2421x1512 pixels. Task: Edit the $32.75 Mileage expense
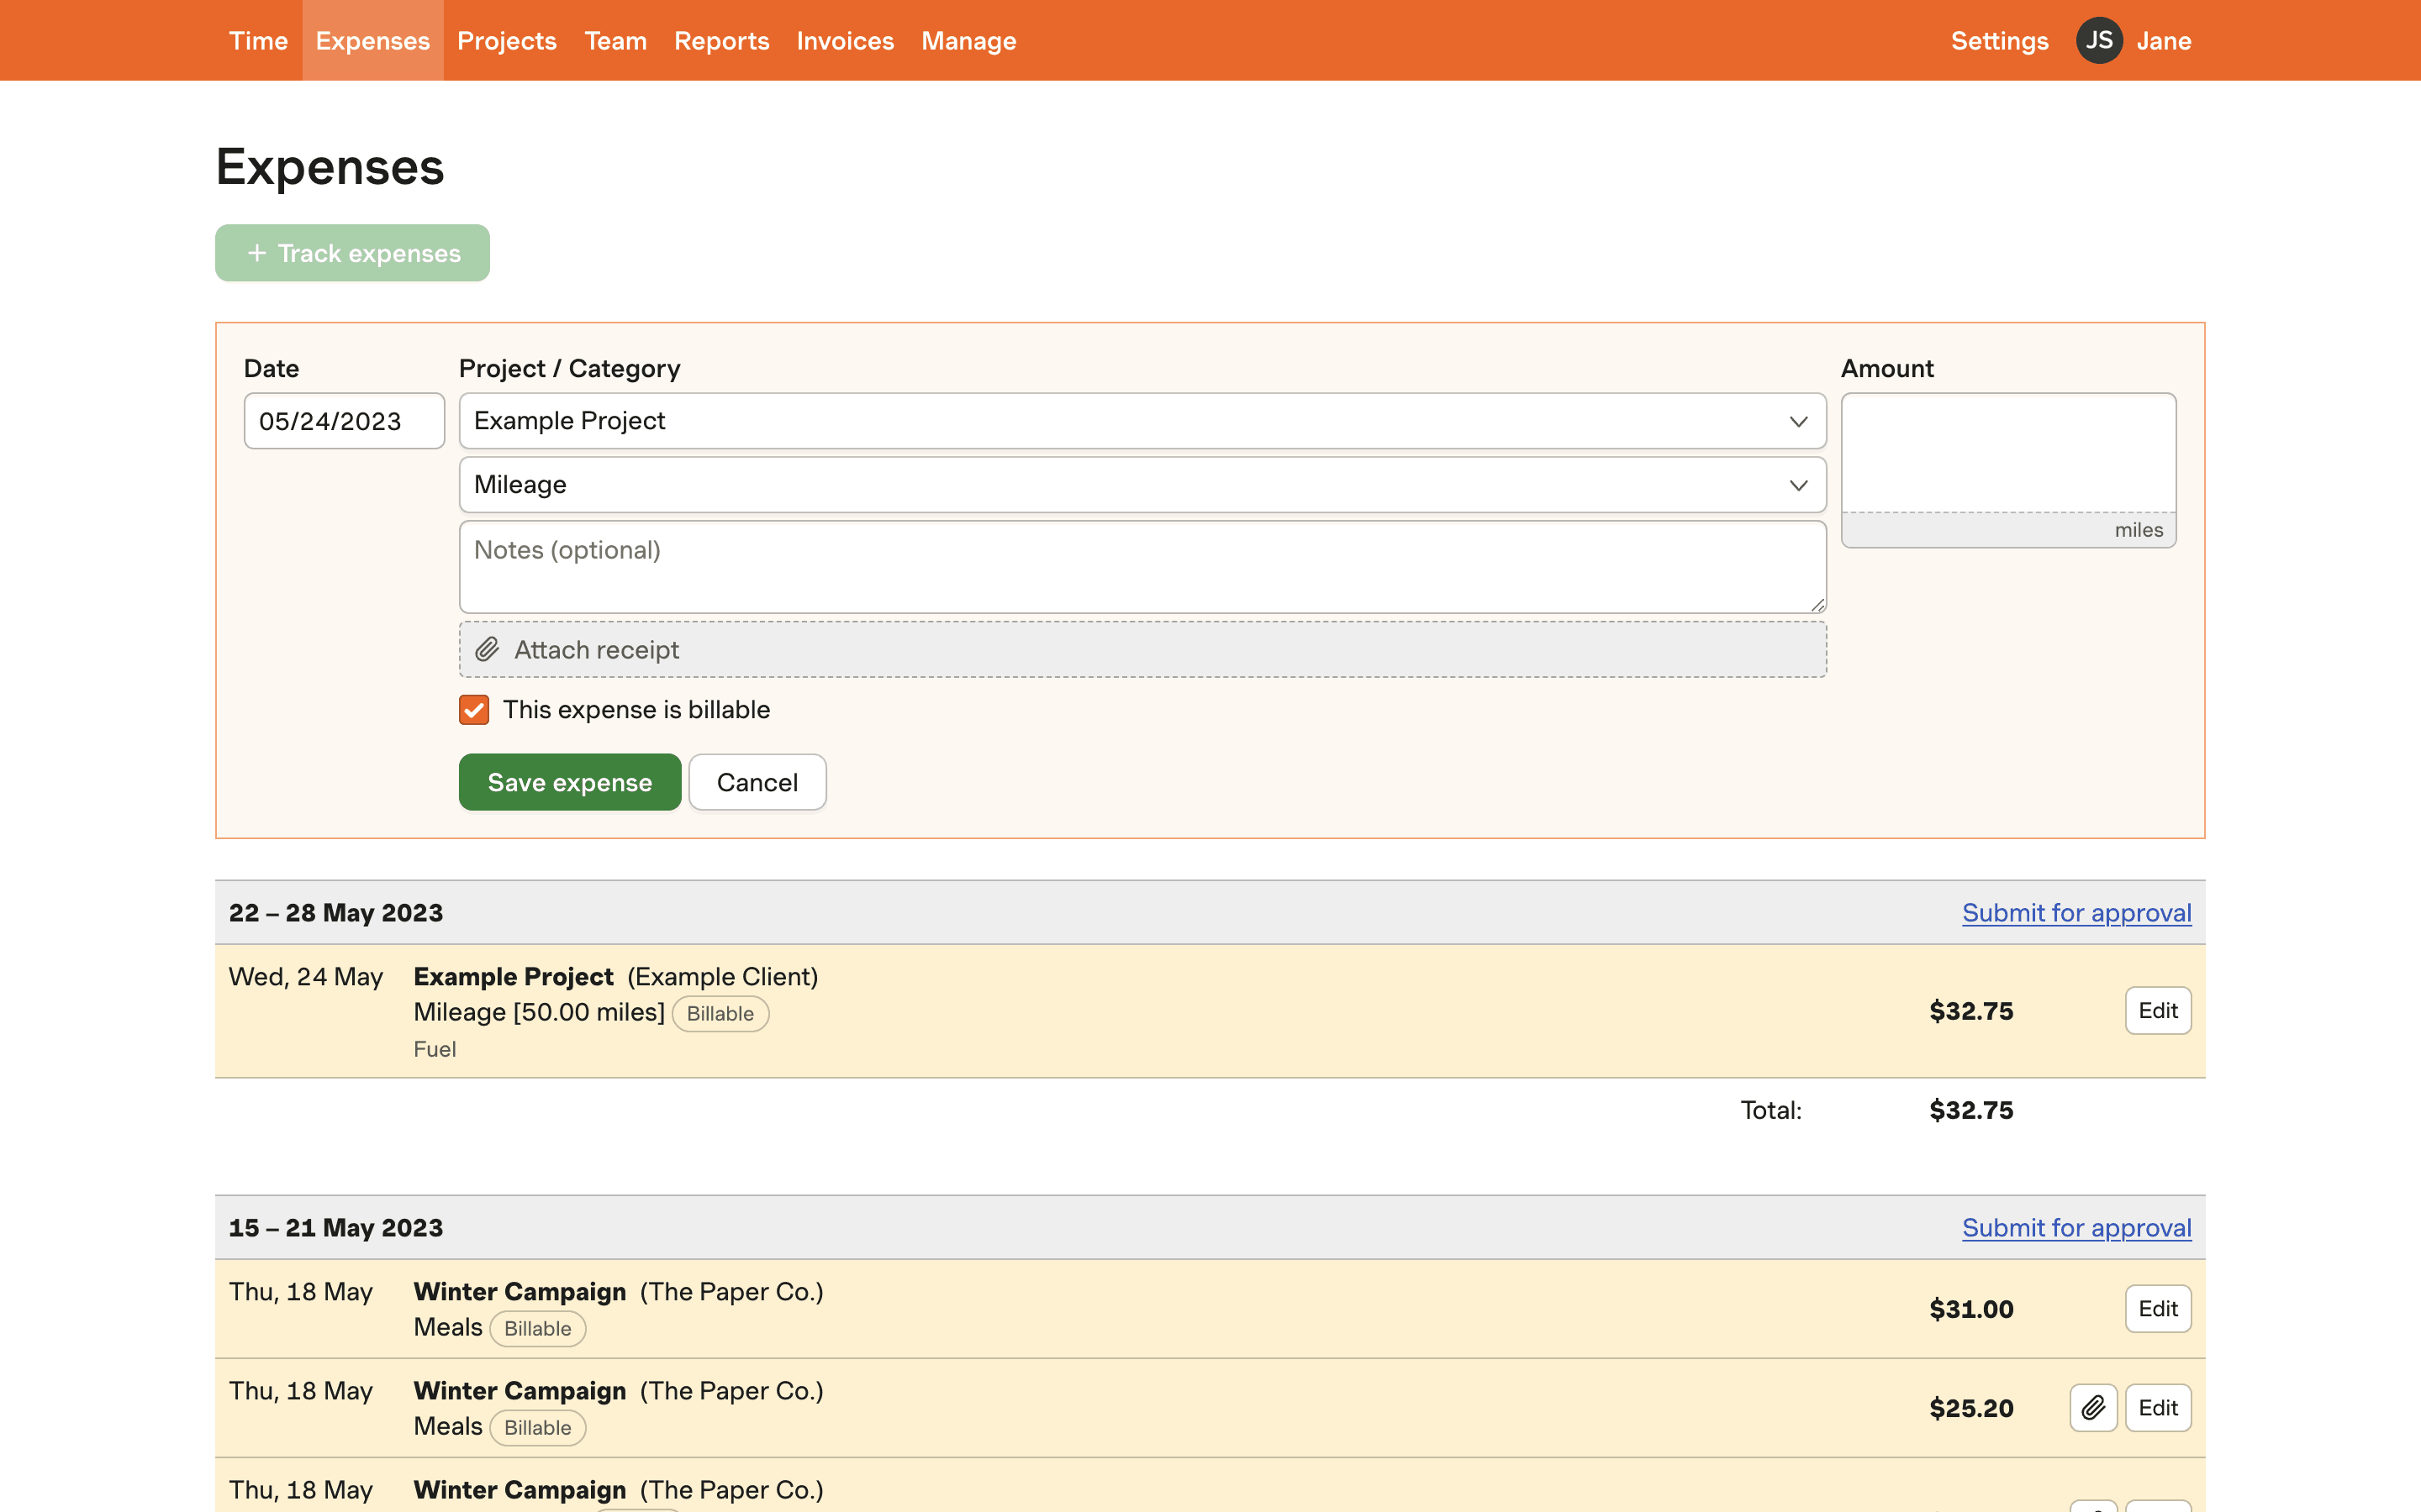pyautogui.click(x=2157, y=1011)
